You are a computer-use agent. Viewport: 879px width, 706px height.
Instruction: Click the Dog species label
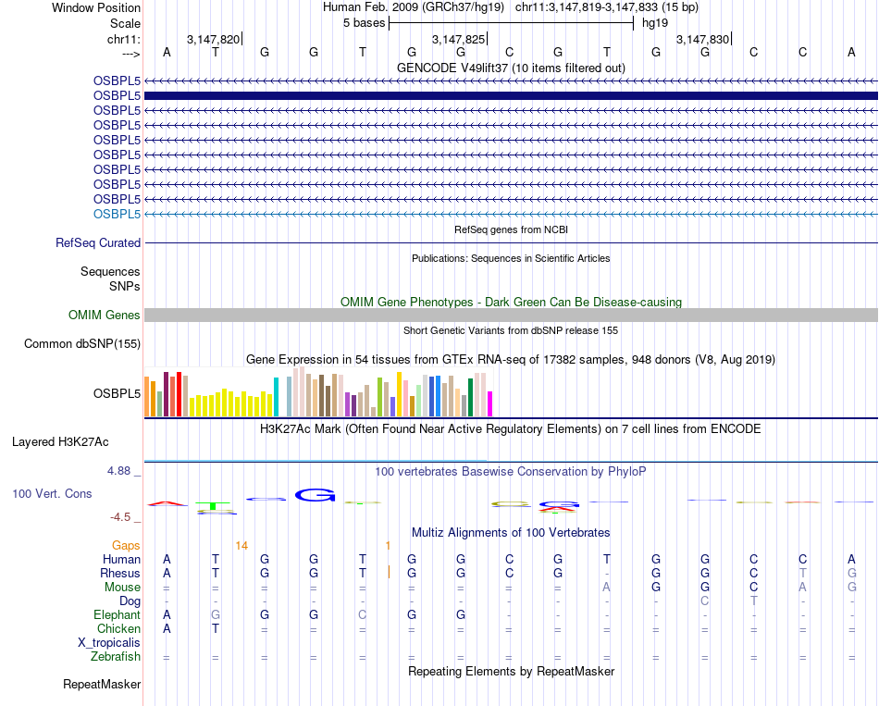[130, 601]
